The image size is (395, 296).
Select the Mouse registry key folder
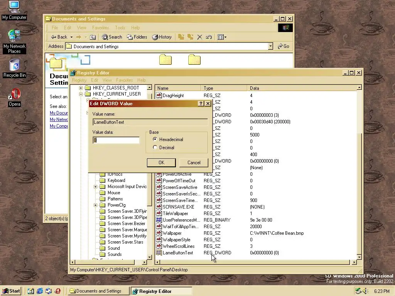[x=110, y=193]
